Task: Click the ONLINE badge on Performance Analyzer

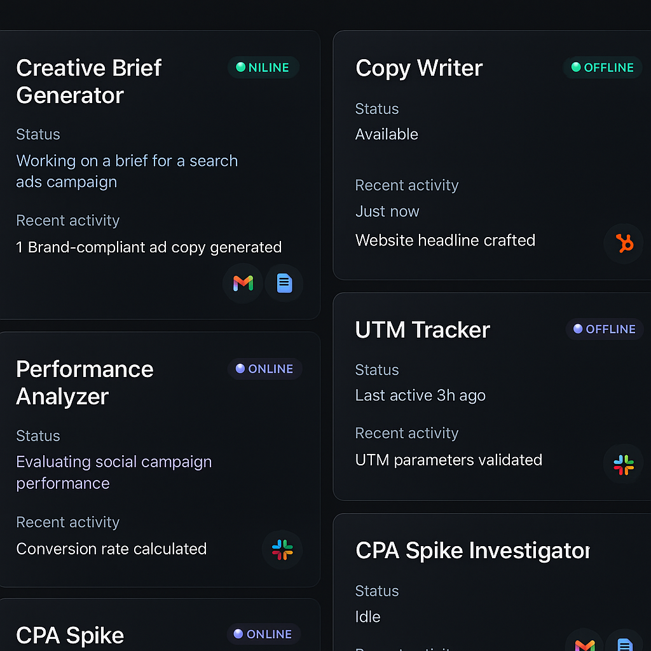Action: click(x=264, y=369)
